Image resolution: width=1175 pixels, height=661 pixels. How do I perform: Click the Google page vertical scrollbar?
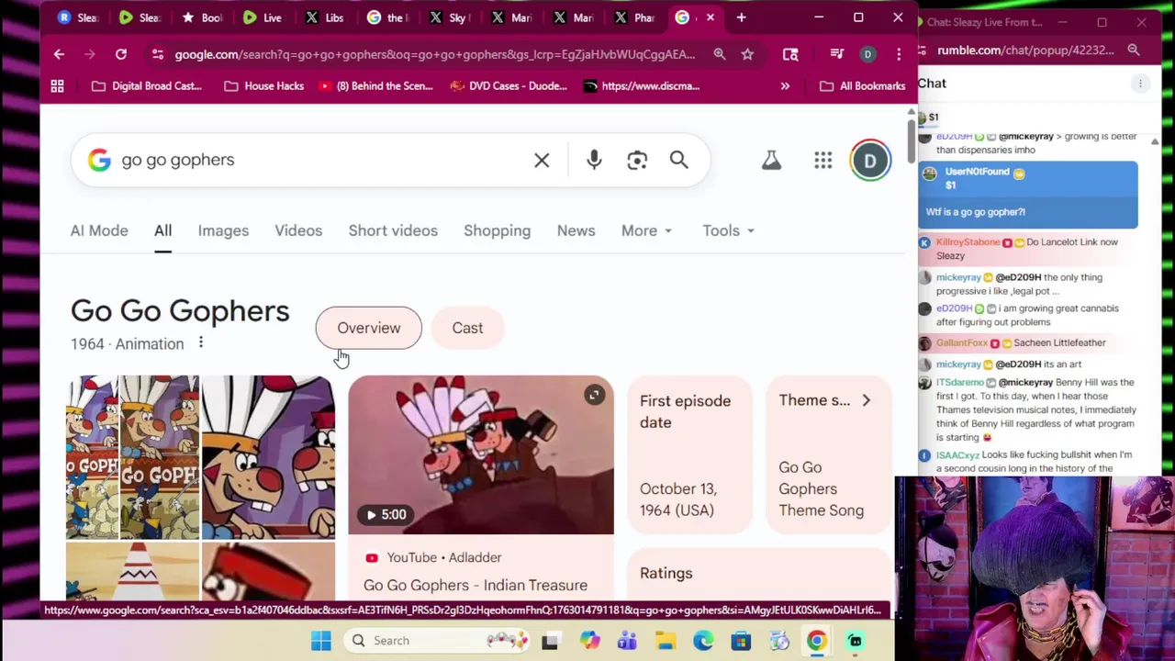tap(911, 140)
